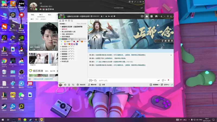Image resolution: width=217 pixels, height=122 pixels.
Task: Click the recording icon in the bottom bar
Action: pyautogui.click(x=100, y=85)
